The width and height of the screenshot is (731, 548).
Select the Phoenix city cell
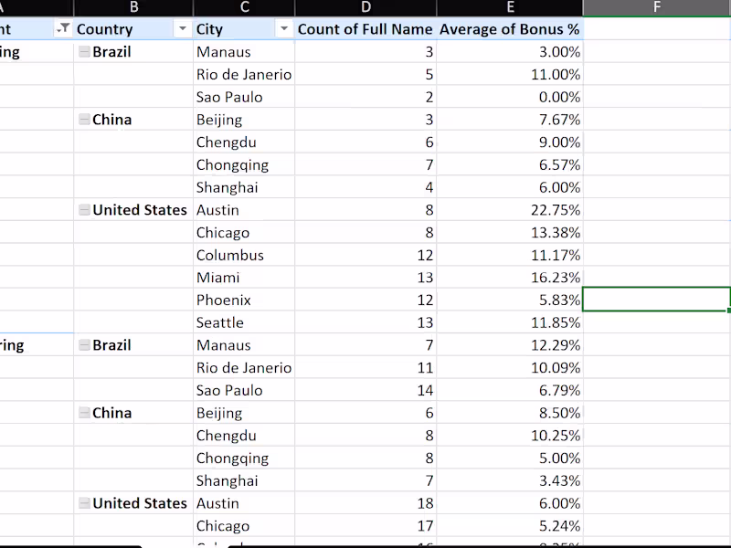(x=244, y=300)
